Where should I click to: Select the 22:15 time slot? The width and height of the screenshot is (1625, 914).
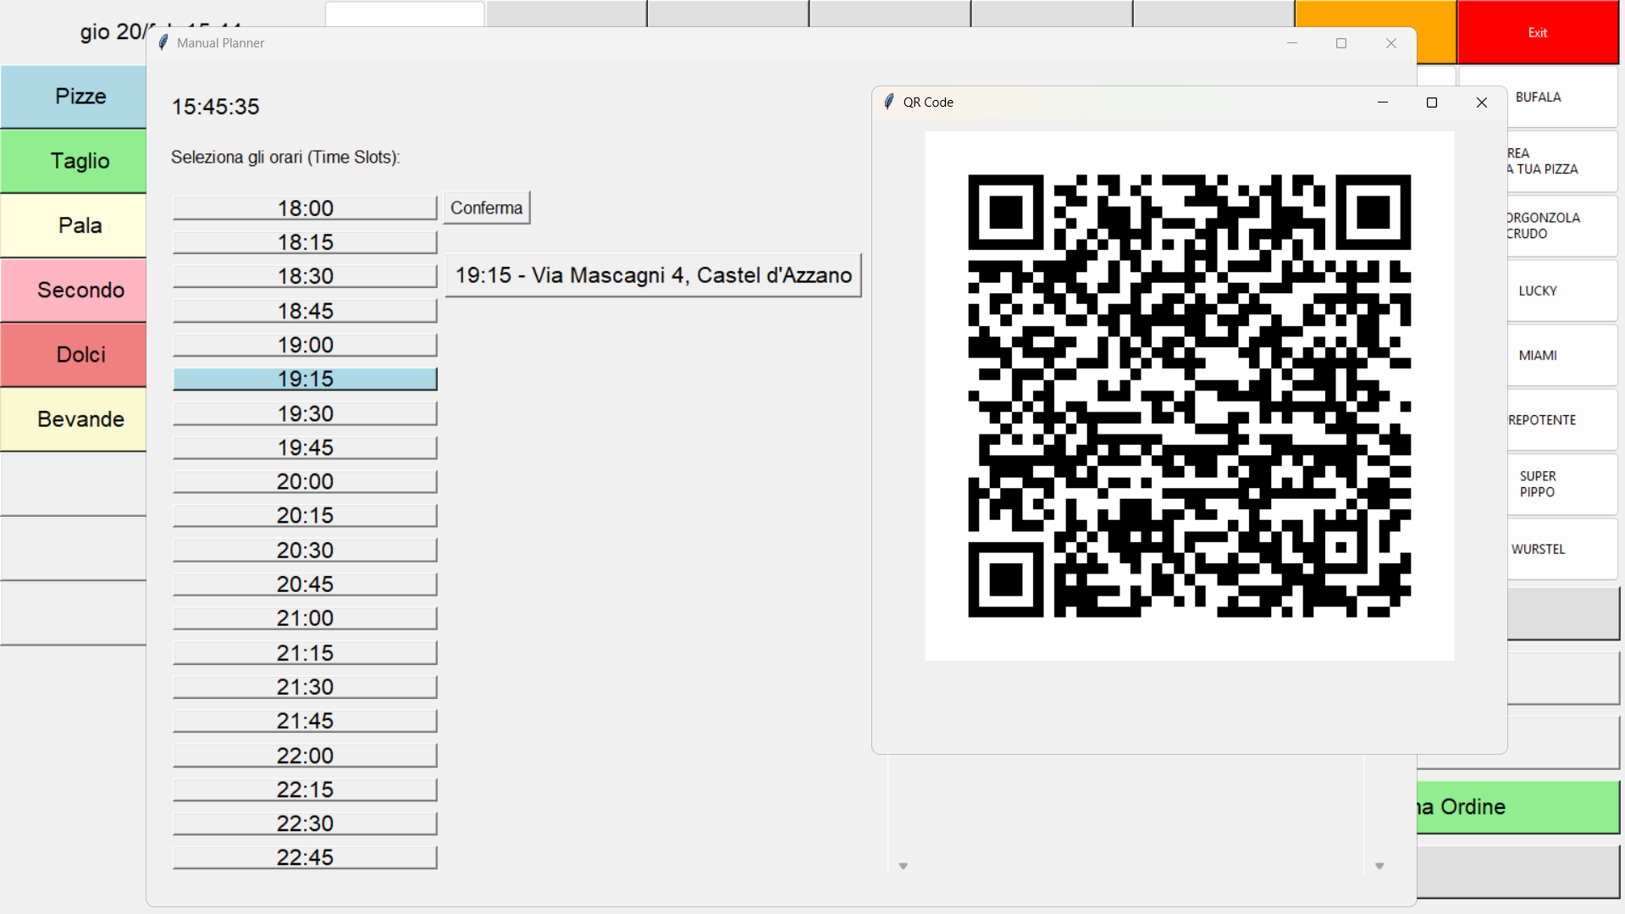point(305,789)
